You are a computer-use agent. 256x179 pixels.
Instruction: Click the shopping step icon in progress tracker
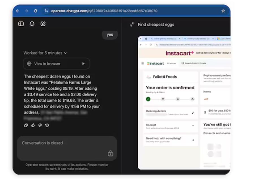pyautogui.click(x=163, y=99)
